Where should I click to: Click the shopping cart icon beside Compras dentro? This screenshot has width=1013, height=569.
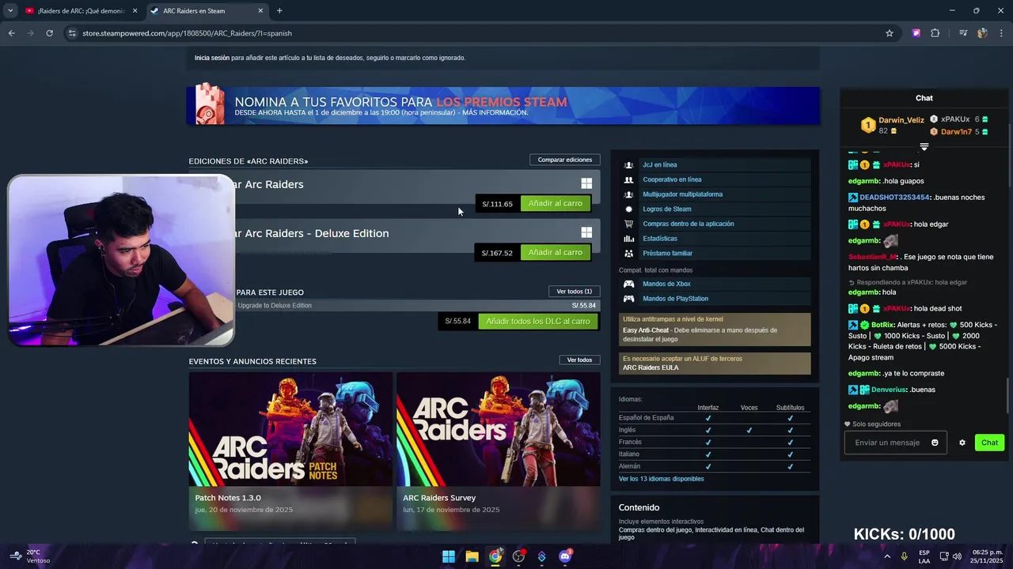(628, 224)
